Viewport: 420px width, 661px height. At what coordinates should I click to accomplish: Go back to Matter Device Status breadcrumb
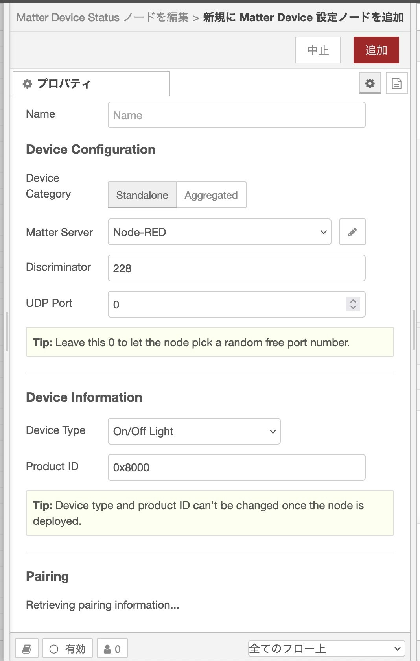pyautogui.click(x=103, y=17)
